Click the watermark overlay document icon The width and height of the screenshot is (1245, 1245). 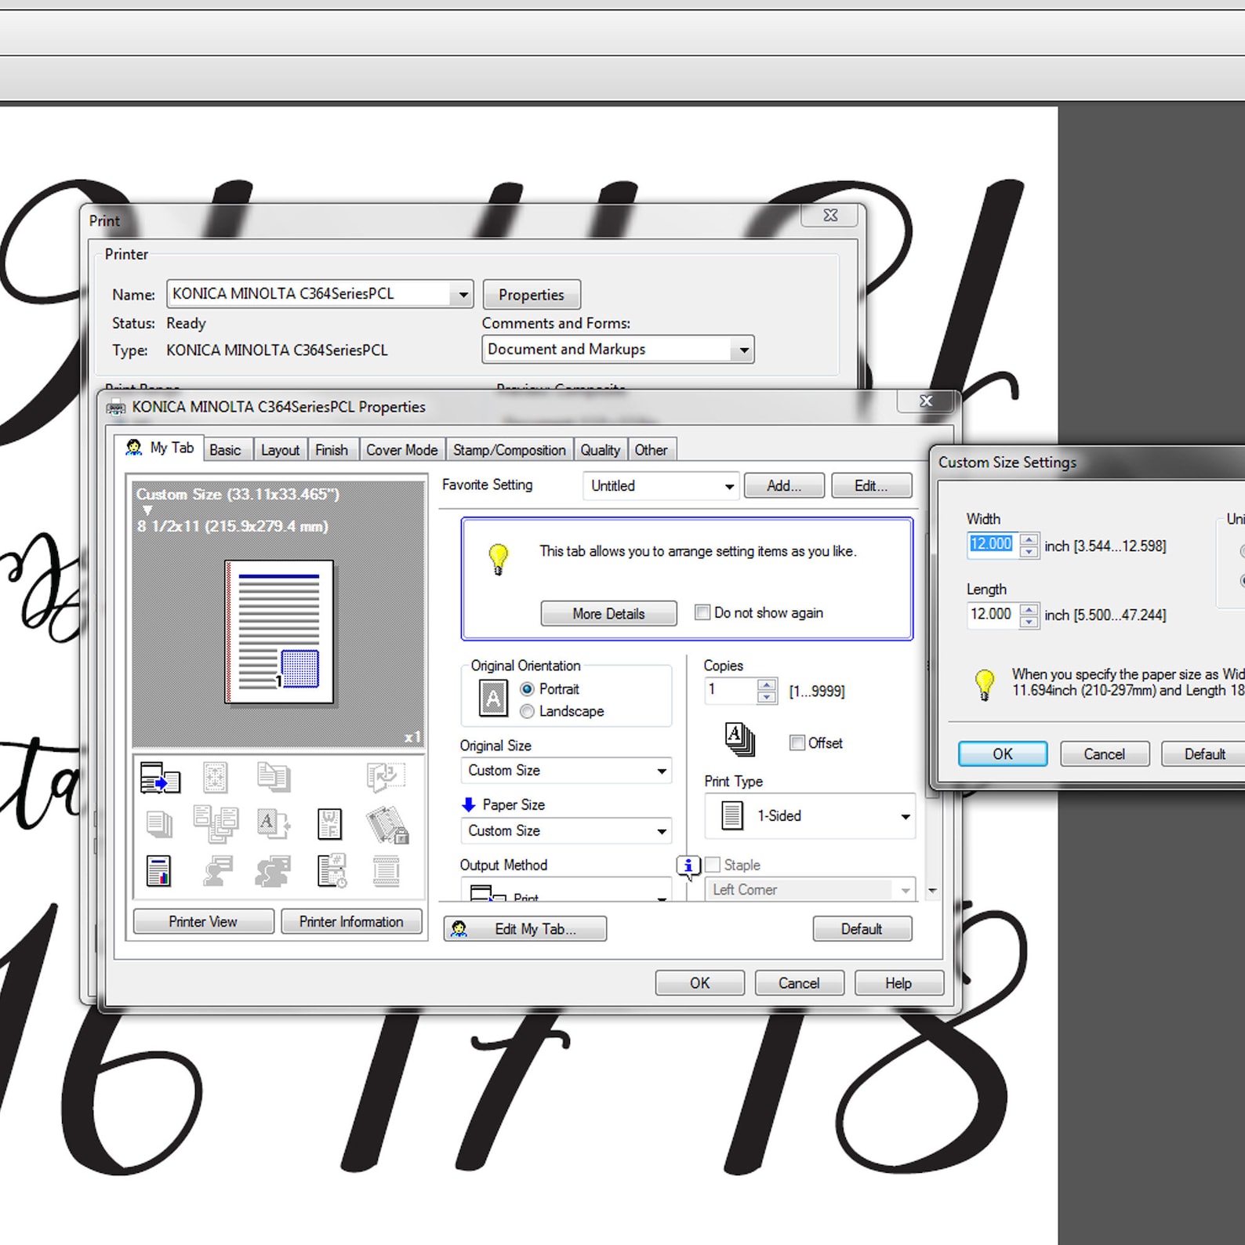pyautogui.click(x=329, y=824)
